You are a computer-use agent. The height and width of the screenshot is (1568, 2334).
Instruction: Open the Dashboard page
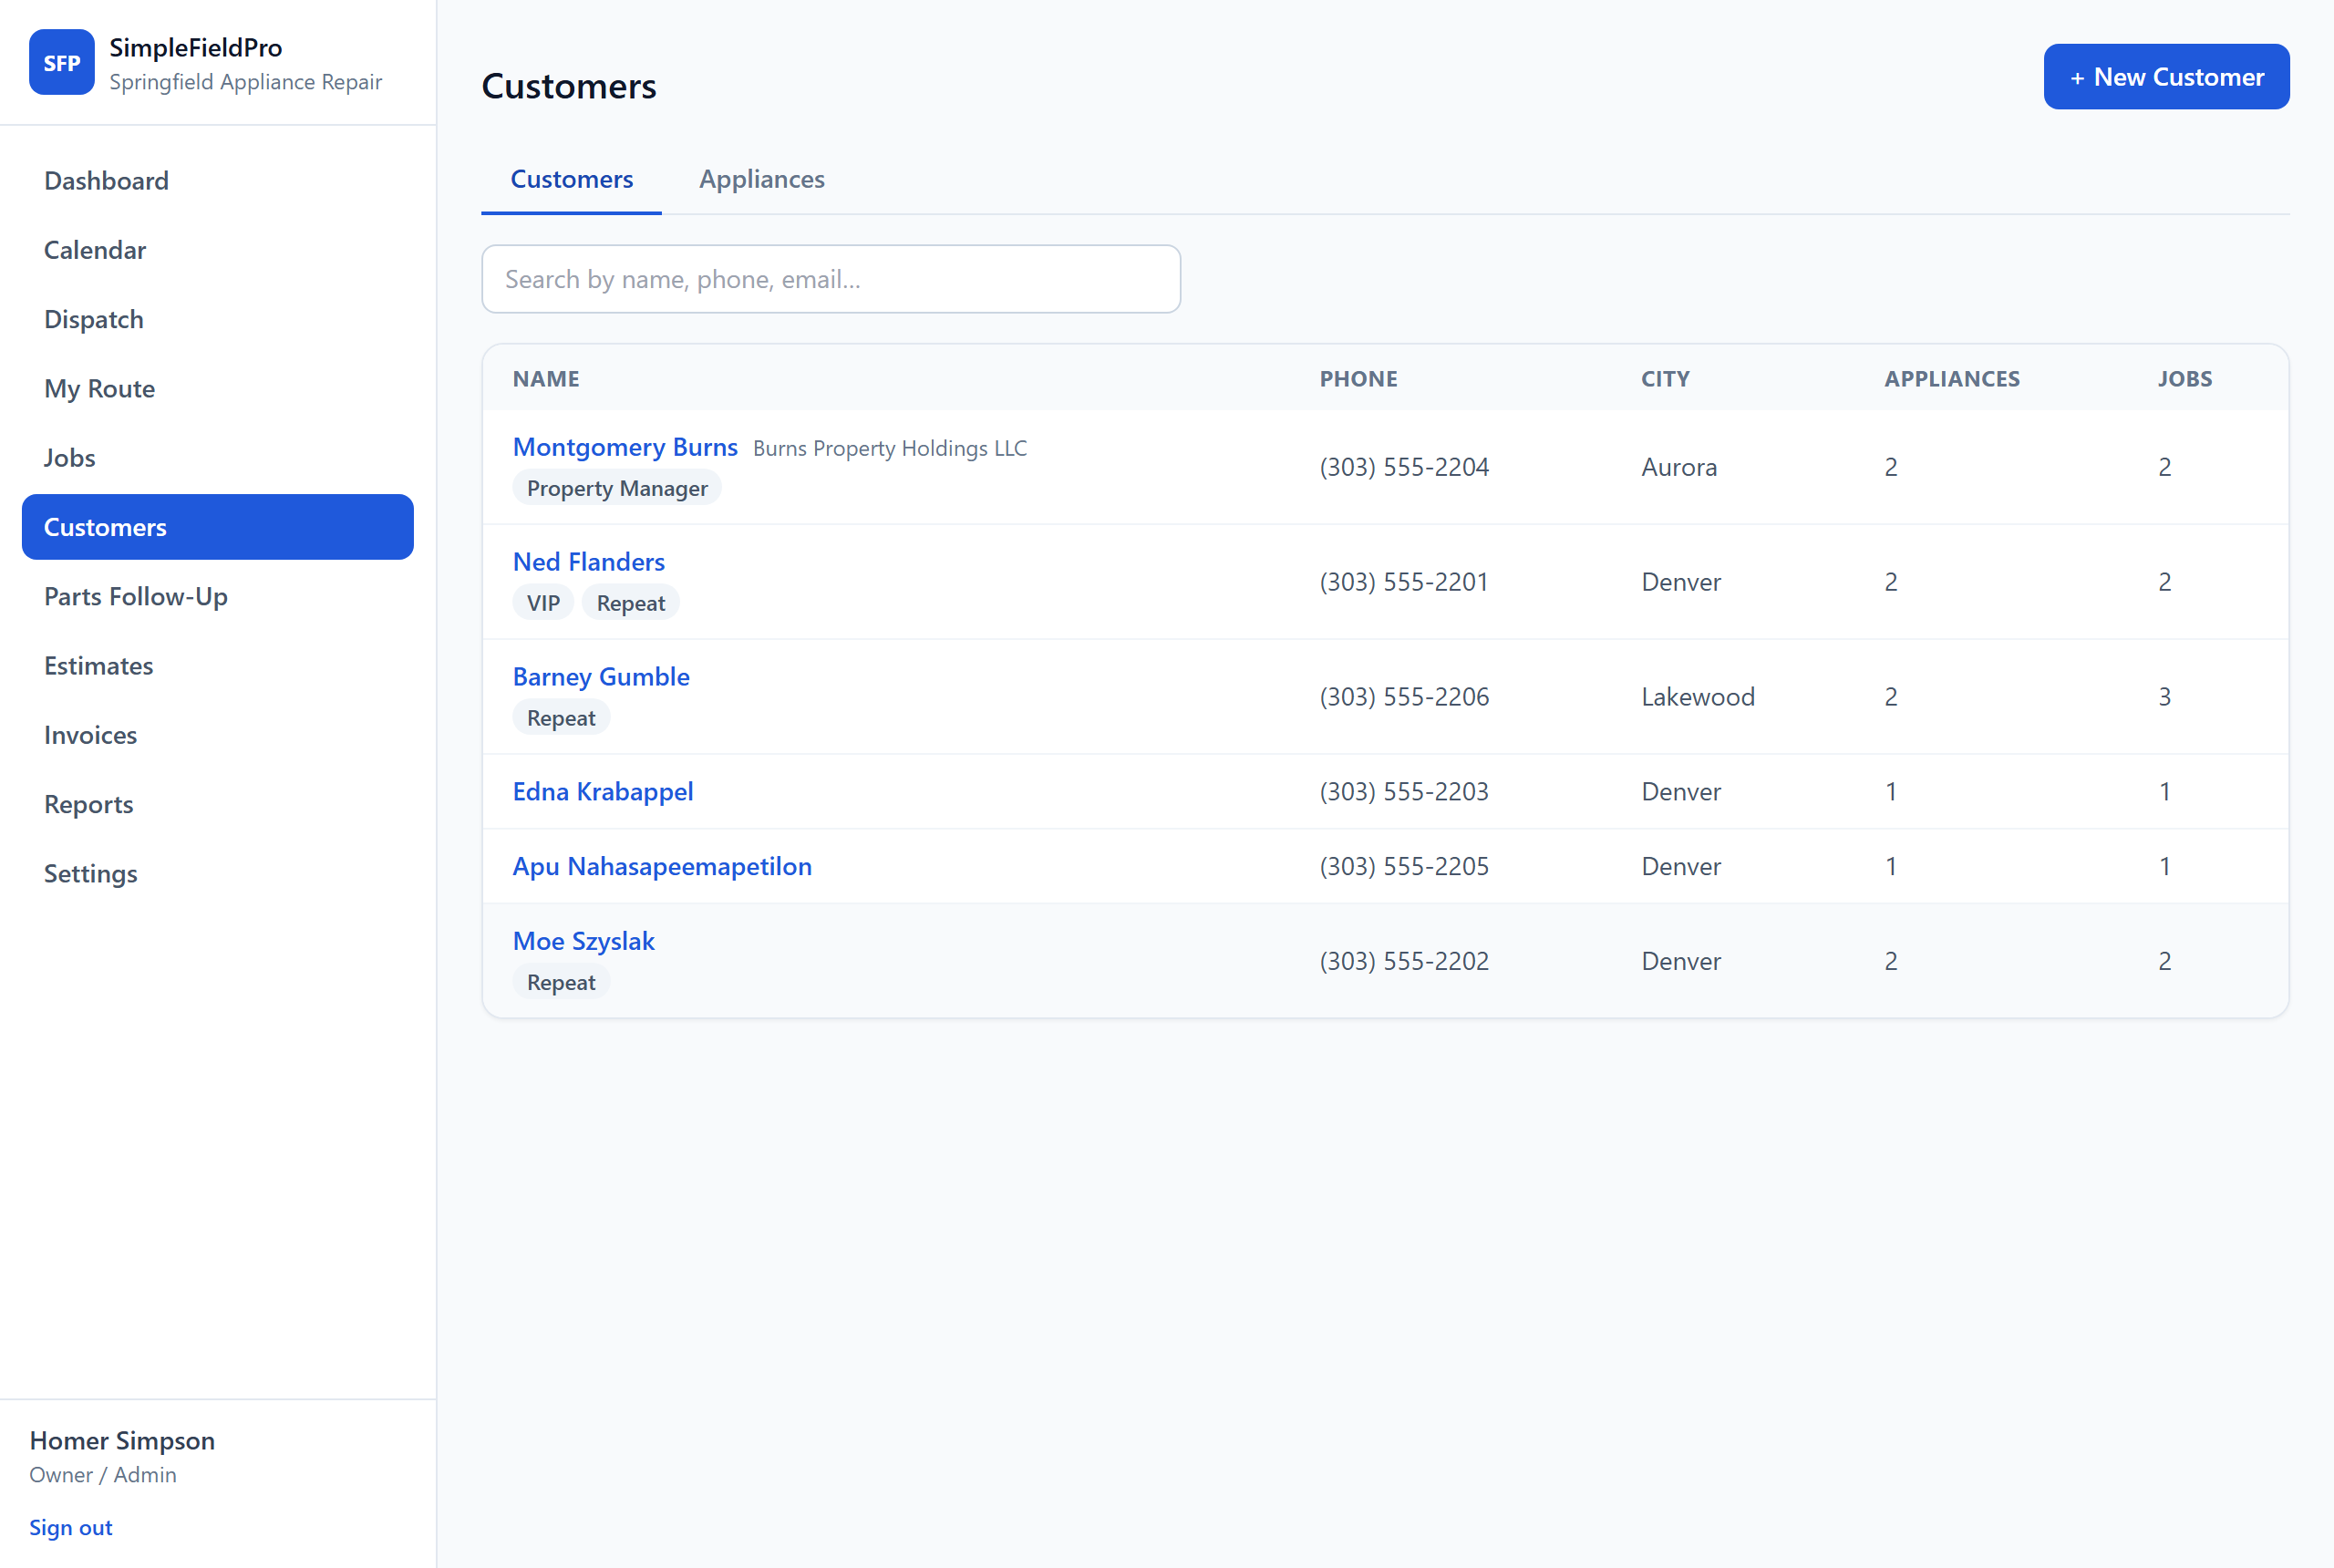tap(217, 181)
